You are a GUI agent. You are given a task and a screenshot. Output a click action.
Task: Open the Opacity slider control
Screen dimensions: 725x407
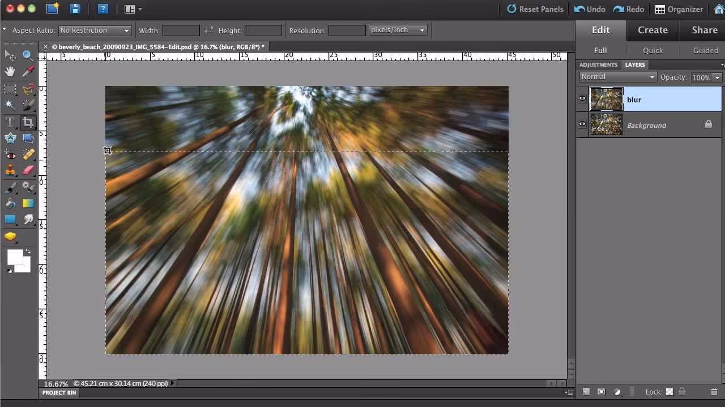717,77
